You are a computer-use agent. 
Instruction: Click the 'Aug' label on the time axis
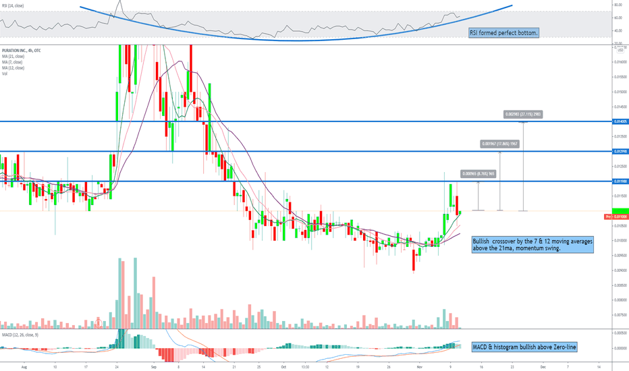coord(24,366)
